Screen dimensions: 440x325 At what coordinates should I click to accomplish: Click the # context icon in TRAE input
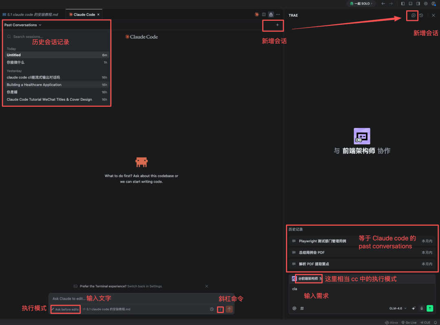tap(302, 308)
